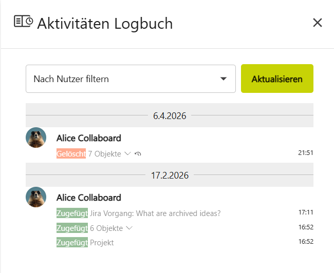
Task: Close the Aktivitäten Logbuch panel
Action: (318, 22)
